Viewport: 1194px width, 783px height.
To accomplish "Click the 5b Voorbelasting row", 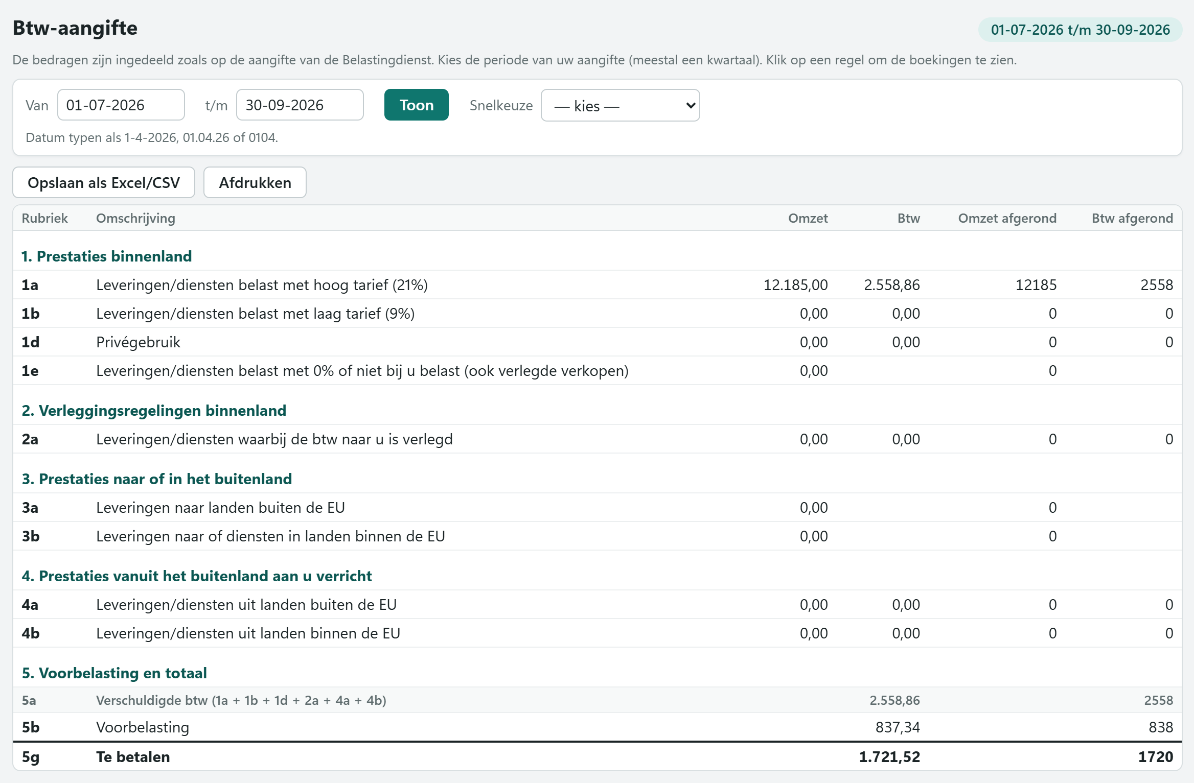I will 597,727.
